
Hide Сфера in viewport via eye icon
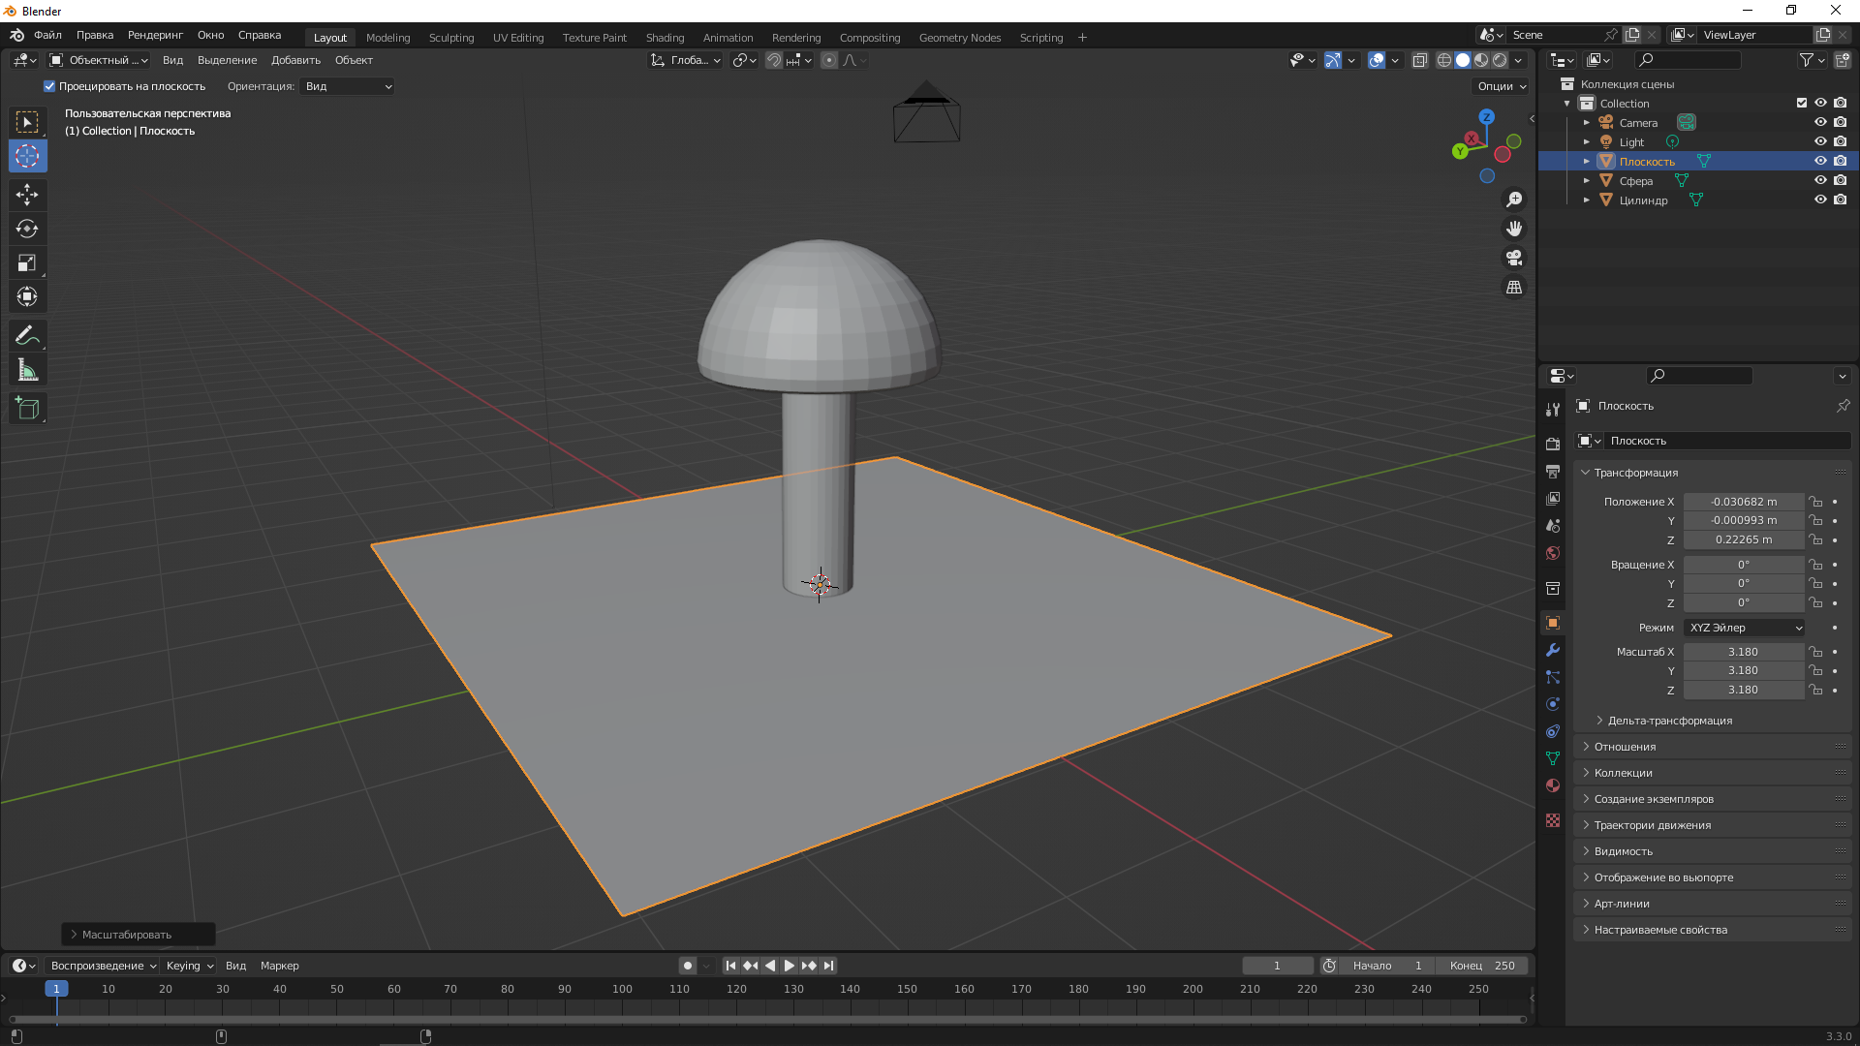(x=1820, y=180)
